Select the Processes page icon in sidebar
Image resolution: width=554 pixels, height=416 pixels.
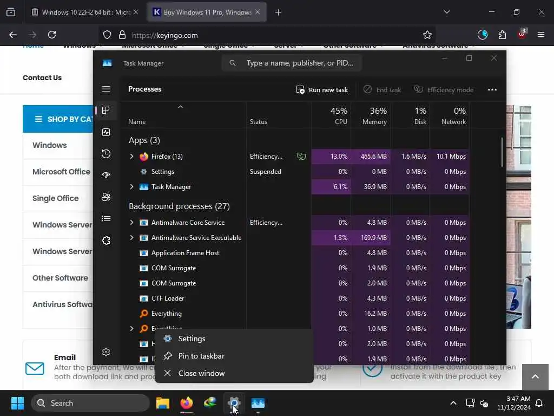106,110
